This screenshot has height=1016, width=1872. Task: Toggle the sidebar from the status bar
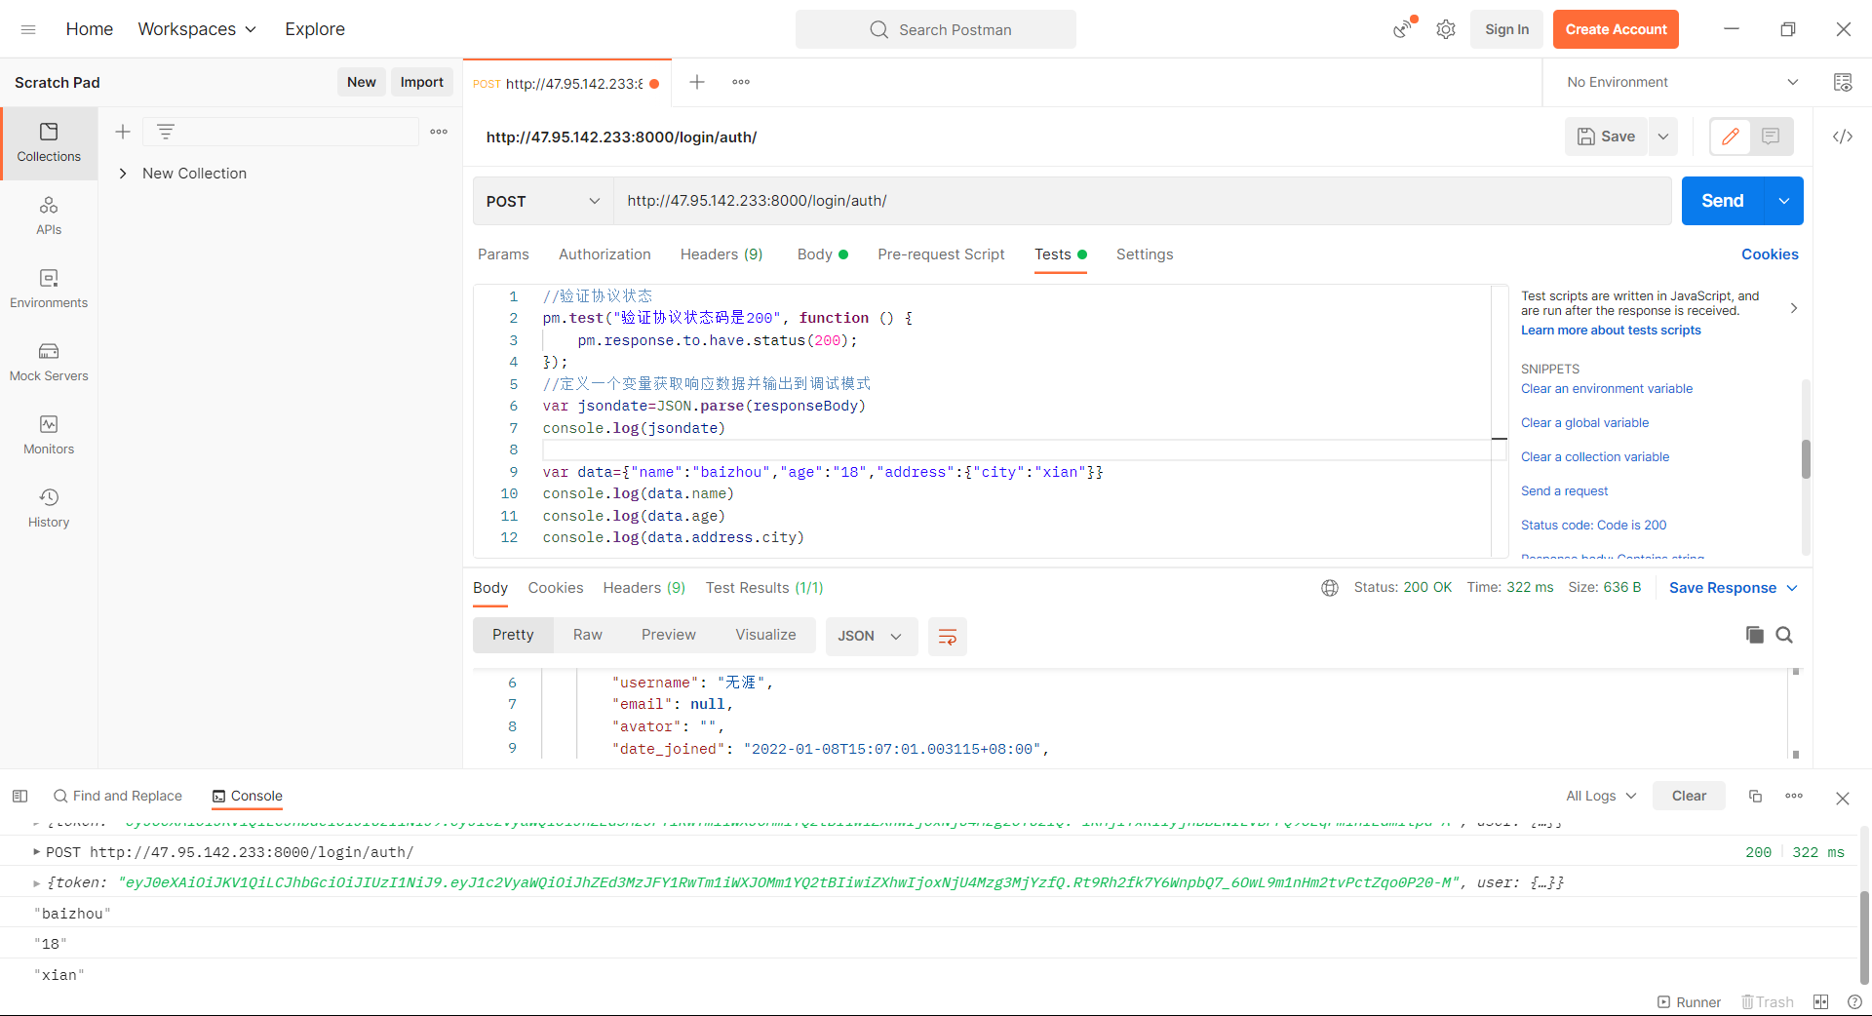tap(19, 796)
